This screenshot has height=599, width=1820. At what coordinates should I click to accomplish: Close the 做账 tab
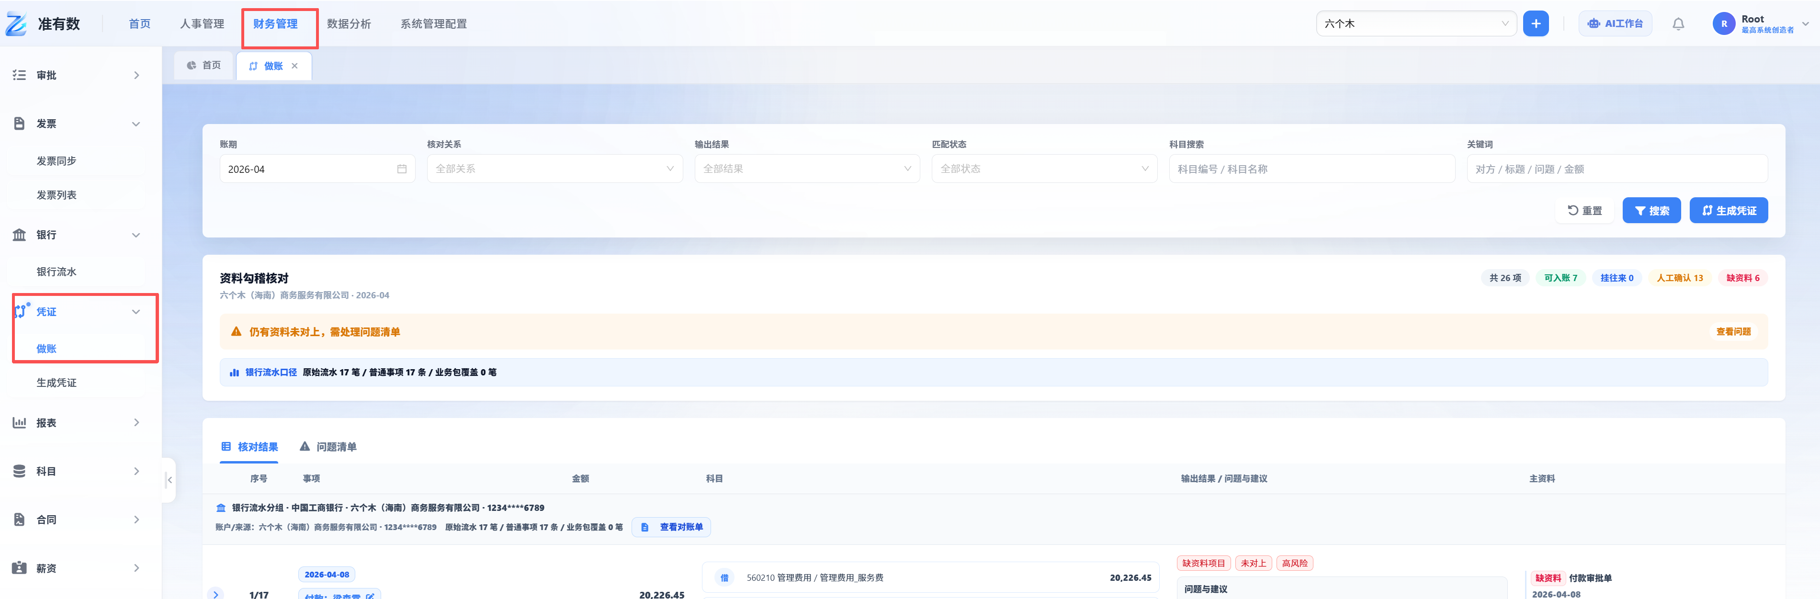click(x=294, y=66)
